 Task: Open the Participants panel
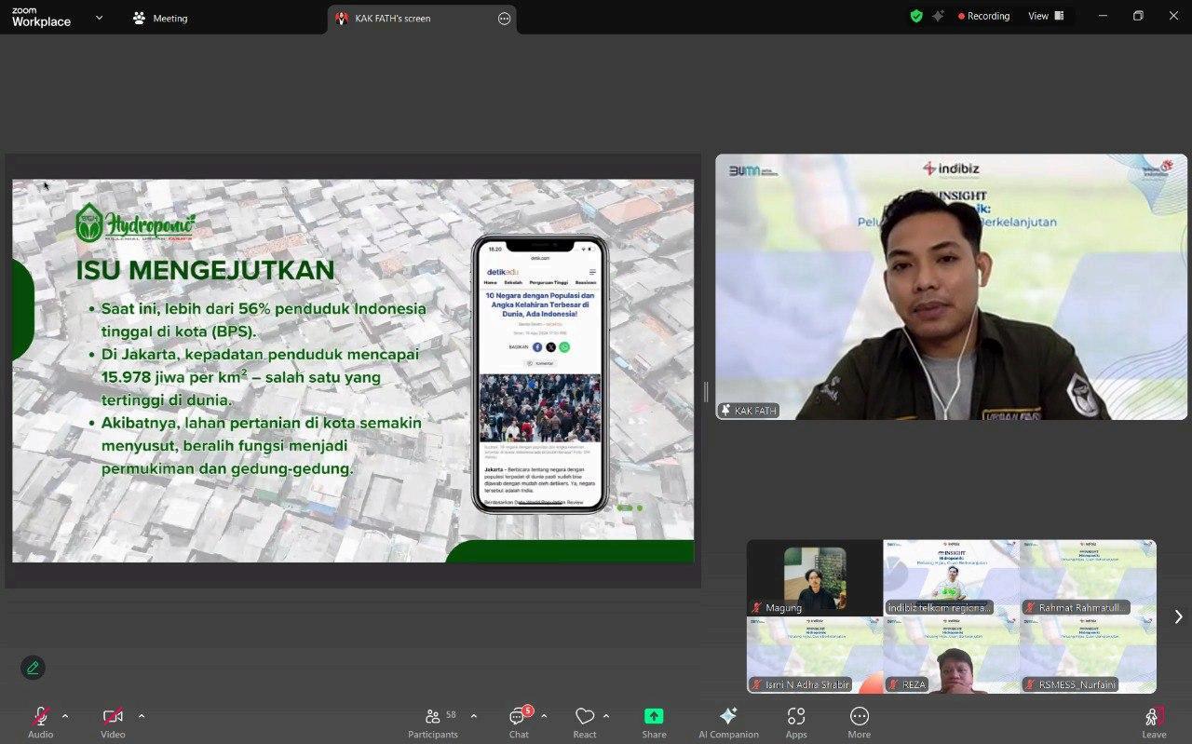[433, 722]
